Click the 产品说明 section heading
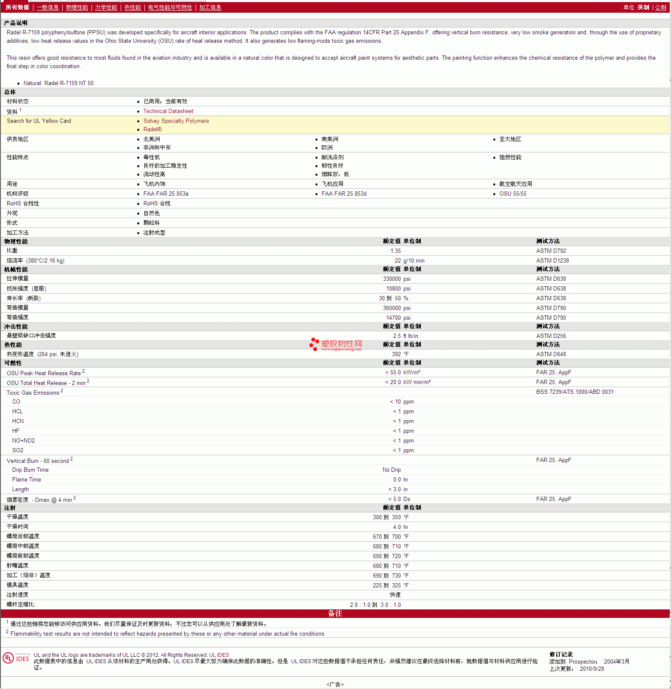The image size is (671, 689). point(16,23)
